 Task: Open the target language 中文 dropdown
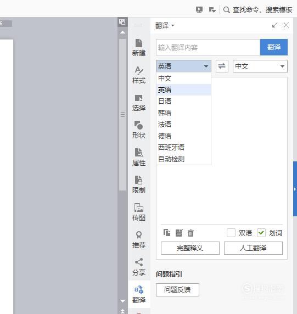coord(260,66)
